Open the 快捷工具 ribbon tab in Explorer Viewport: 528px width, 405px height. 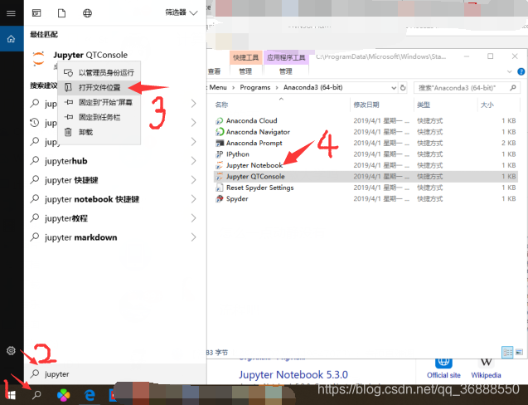click(x=246, y=57)
